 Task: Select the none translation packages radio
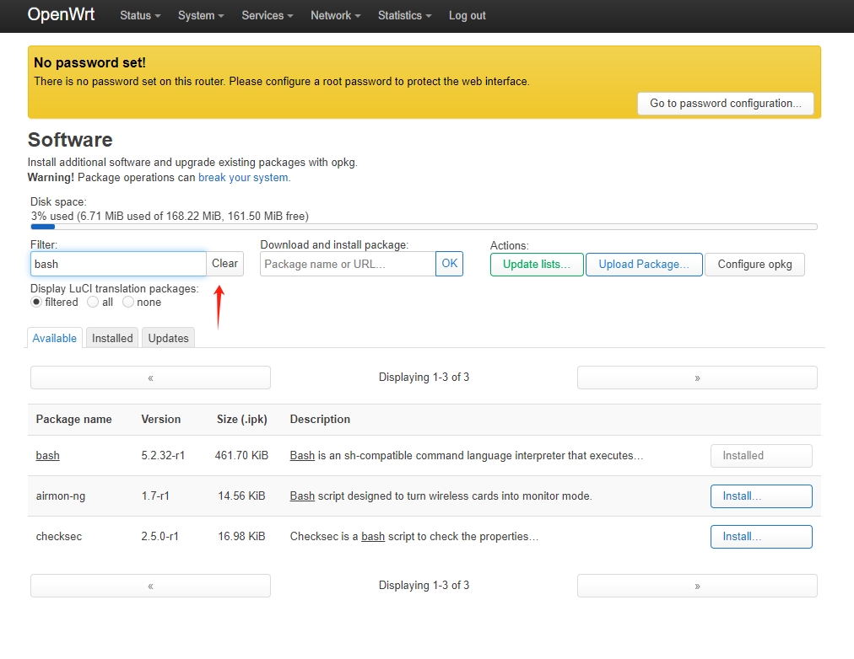(x=128, y=302)
